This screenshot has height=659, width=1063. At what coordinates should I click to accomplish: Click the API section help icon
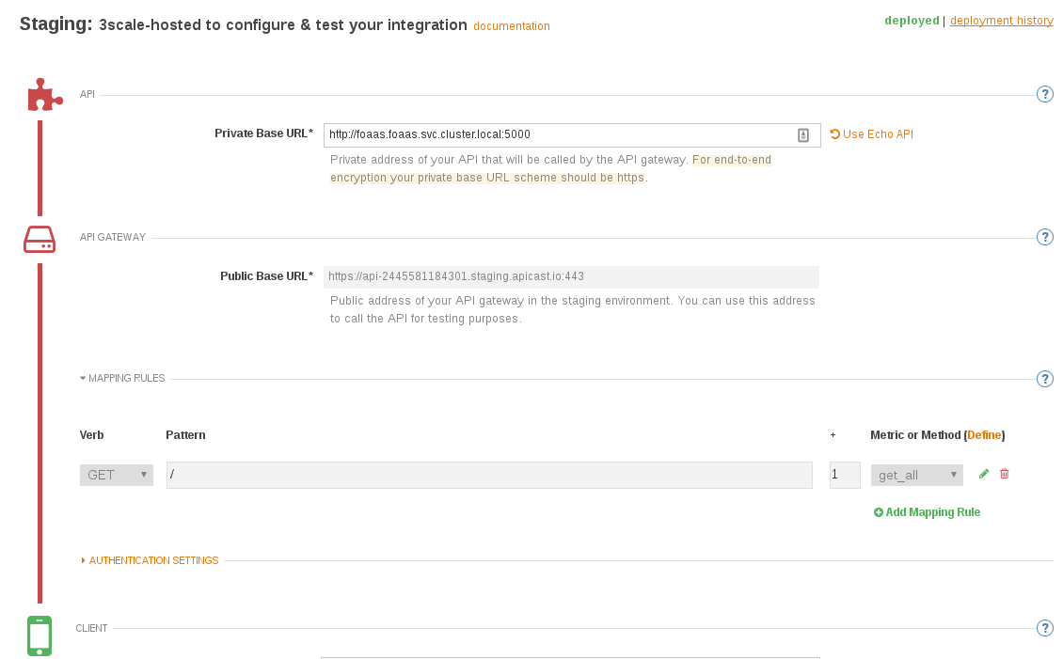click(1045, 94)
